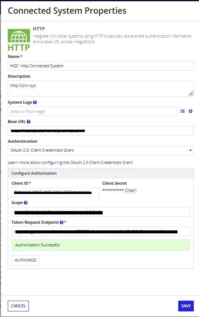This screenshot has width=199, height=317.
Task: Click the Scope help icon
Action: coord(26,203)
